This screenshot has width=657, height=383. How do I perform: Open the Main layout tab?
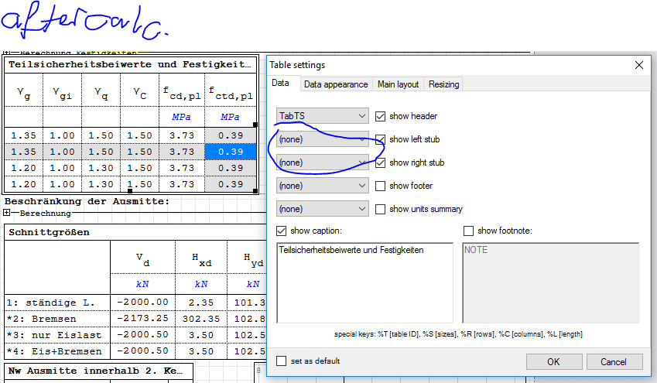[x=398, y=84]
